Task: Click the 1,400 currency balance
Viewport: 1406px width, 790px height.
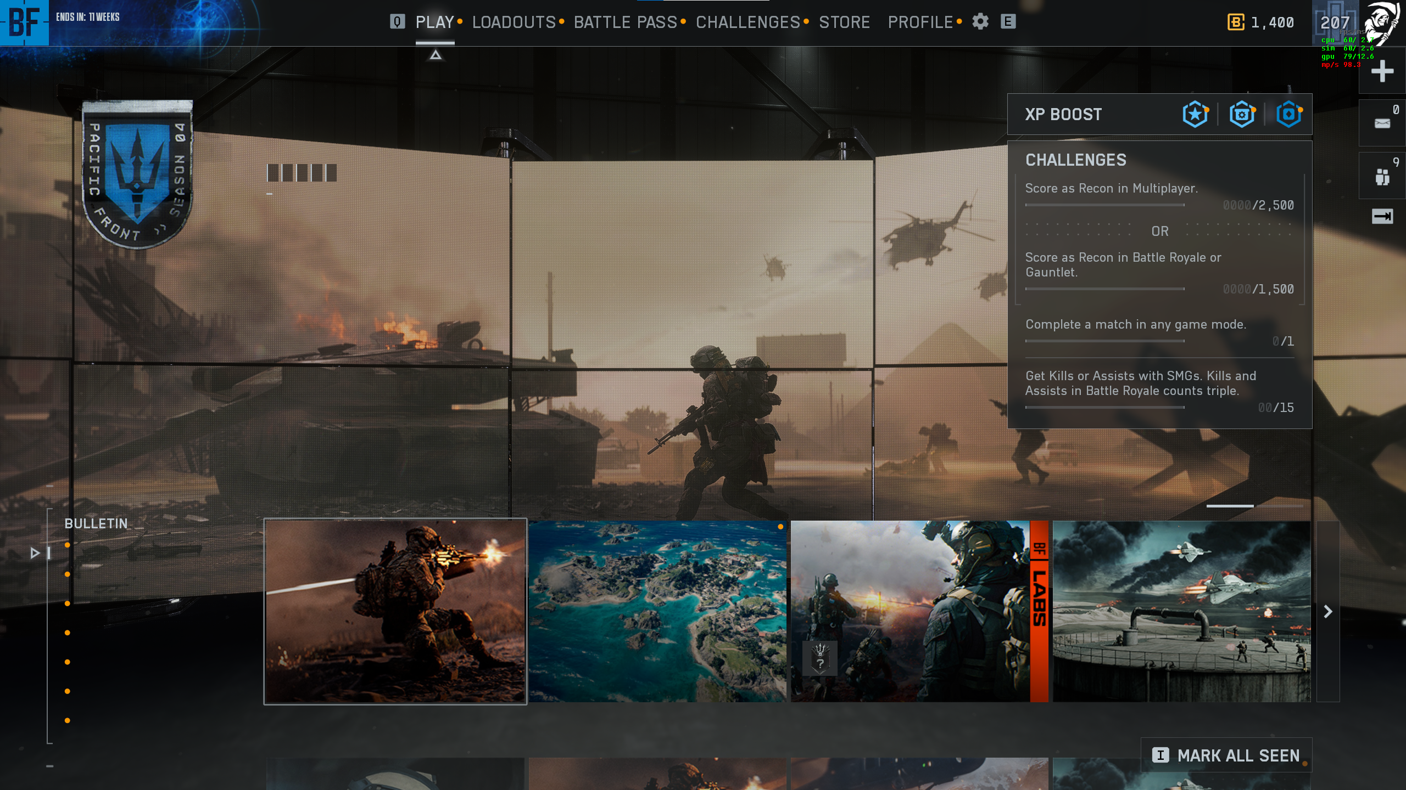Action: pyautogui.click(x=1272, y=22)
